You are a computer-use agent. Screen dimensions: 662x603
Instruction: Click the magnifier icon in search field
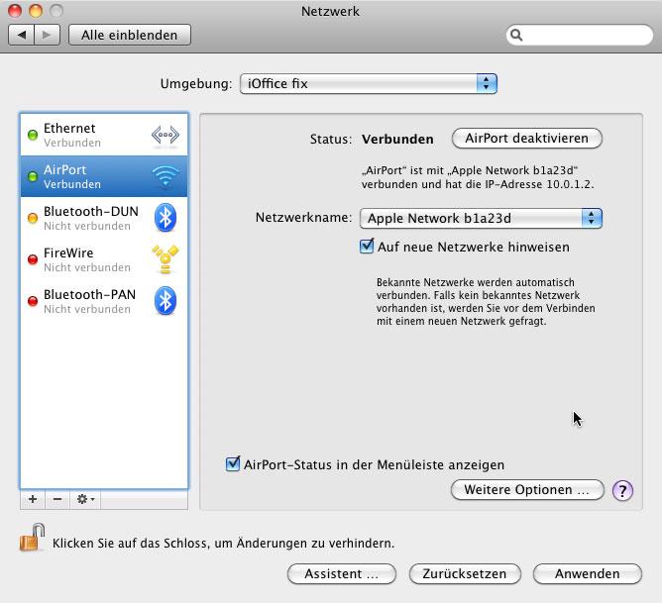(516, 35)
